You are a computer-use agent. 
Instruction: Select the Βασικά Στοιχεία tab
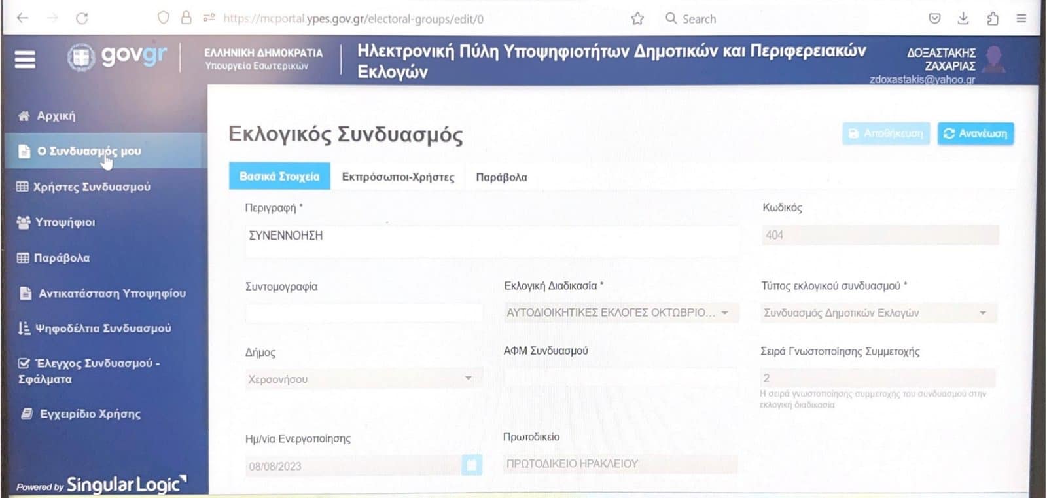tap(279, 177)
